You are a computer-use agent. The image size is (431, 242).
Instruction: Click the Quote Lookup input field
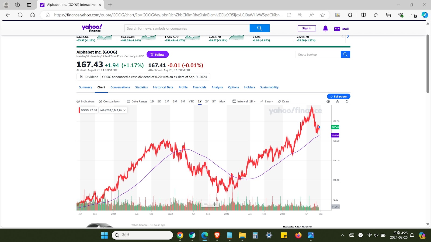[318, 55]
